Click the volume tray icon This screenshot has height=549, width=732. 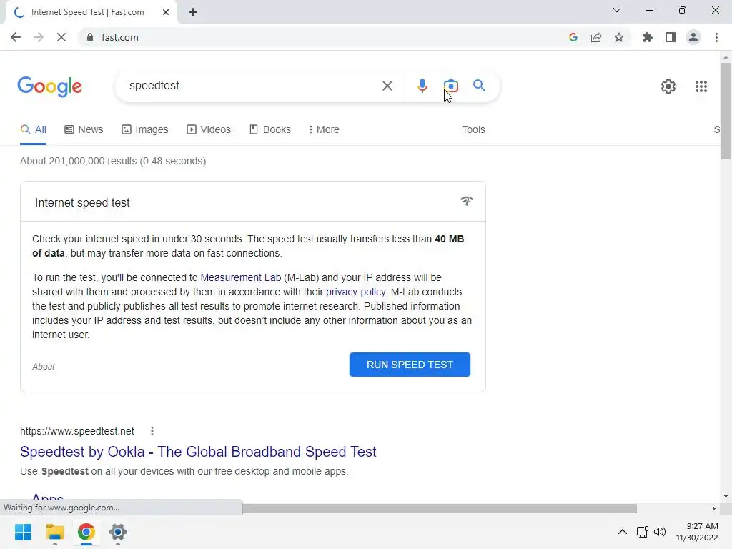(x=660, y=532)
